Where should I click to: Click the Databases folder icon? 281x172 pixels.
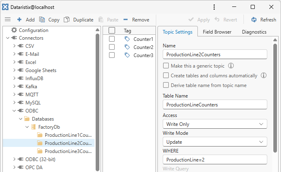pos(27,119)
